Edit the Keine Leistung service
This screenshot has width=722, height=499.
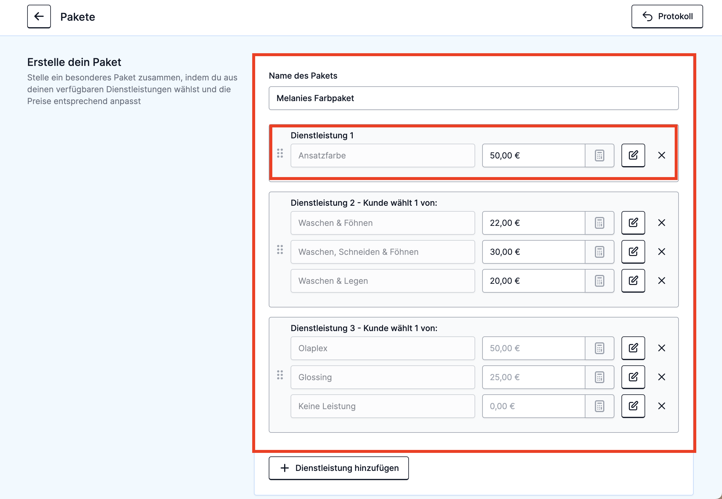coord(633,406)
